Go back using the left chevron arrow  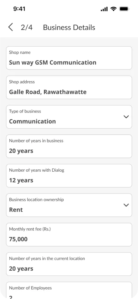tap(11, 27)
